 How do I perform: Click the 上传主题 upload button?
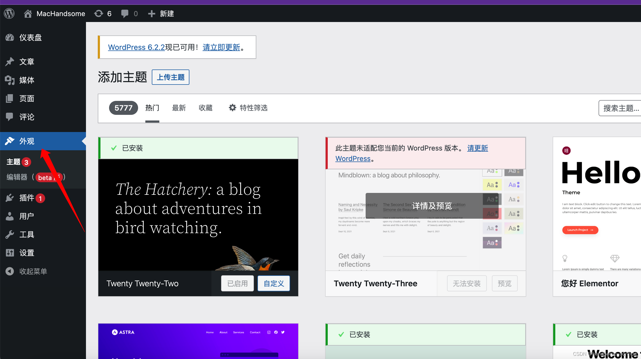[171, 77]
